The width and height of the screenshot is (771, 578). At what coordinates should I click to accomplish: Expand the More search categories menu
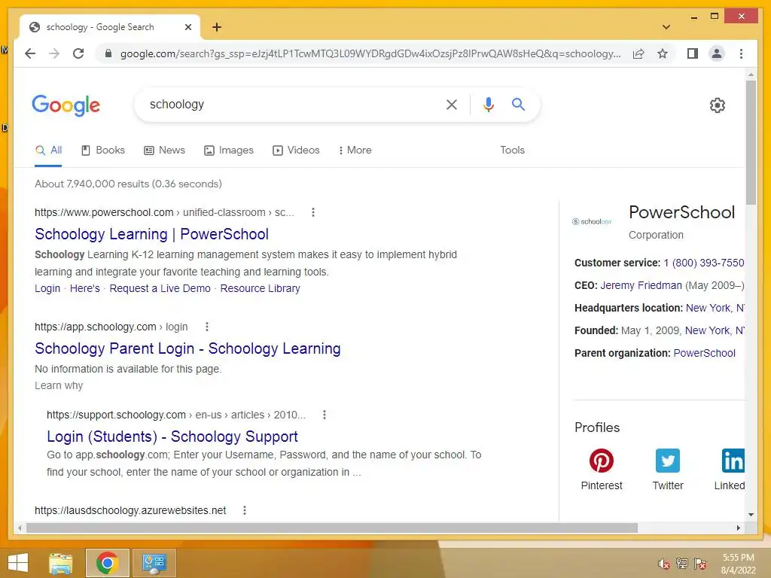(355, 151)
